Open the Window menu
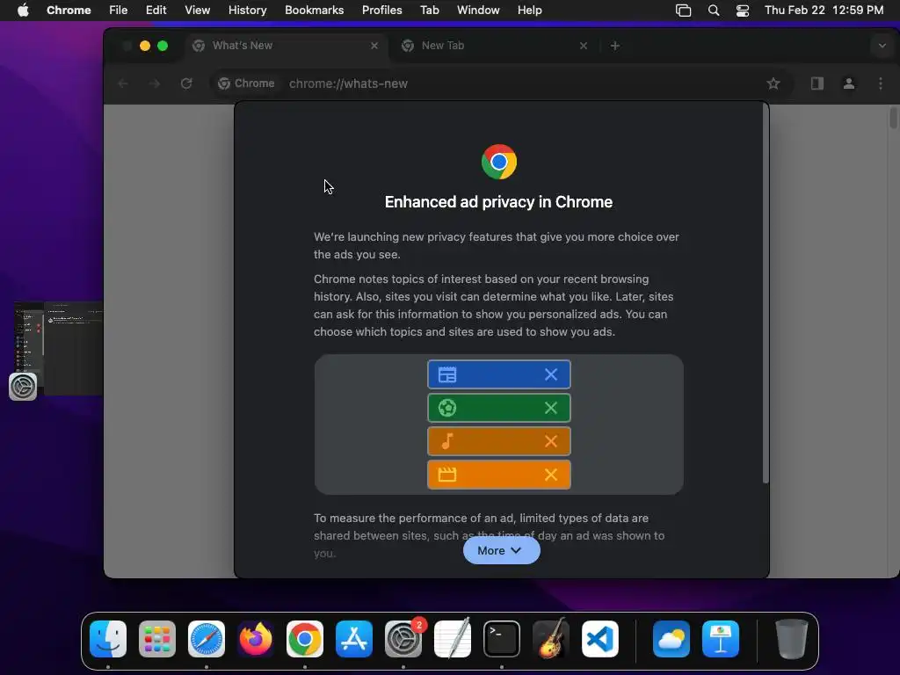 tap(478, 11)
